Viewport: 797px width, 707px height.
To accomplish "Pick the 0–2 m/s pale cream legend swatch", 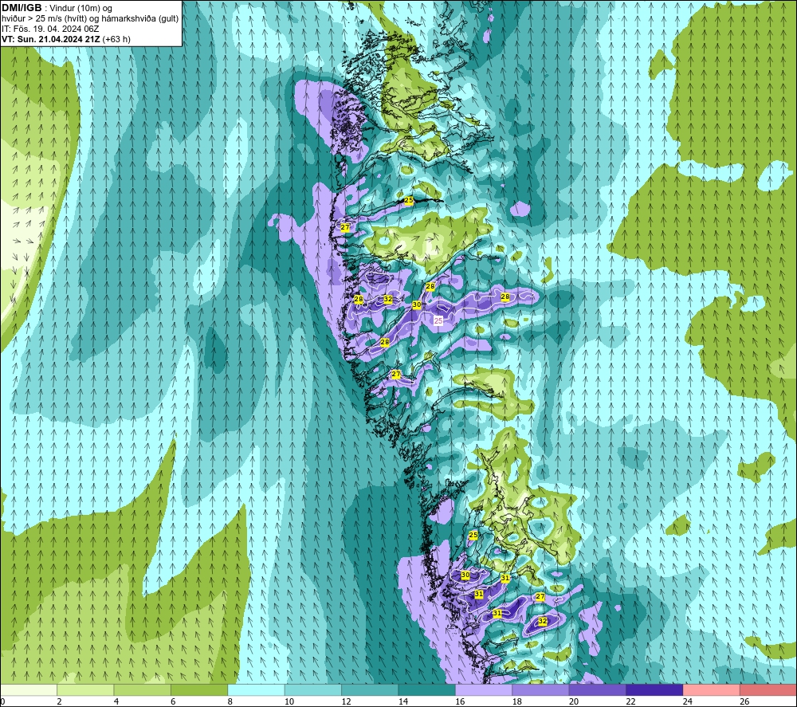I will pos(29,689).
